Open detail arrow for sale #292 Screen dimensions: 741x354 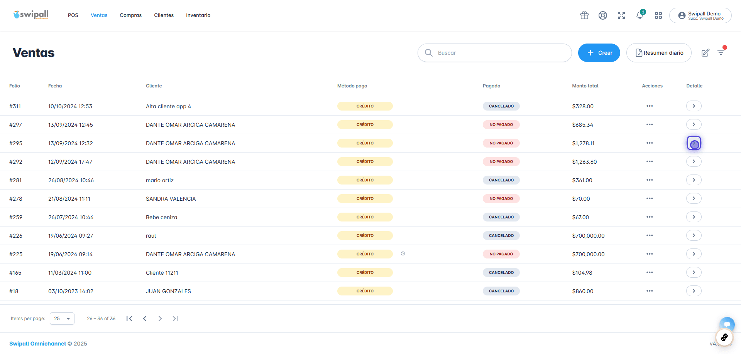[694, 161]
